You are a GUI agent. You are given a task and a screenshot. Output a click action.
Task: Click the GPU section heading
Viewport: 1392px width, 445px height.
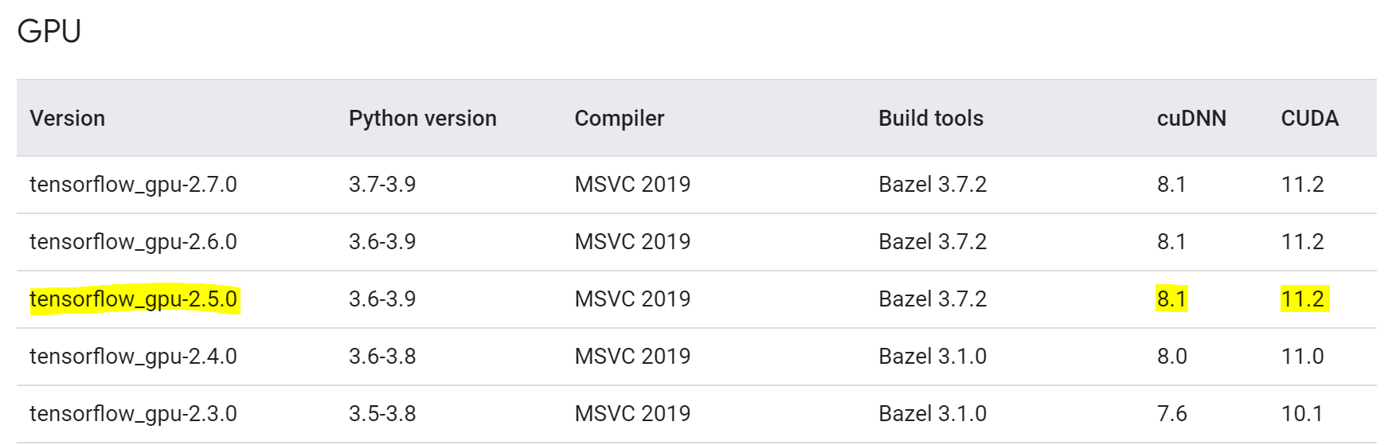49,32
